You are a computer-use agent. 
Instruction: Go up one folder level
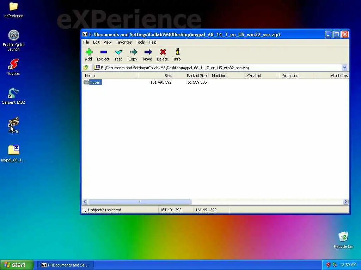tap(86, 67)
